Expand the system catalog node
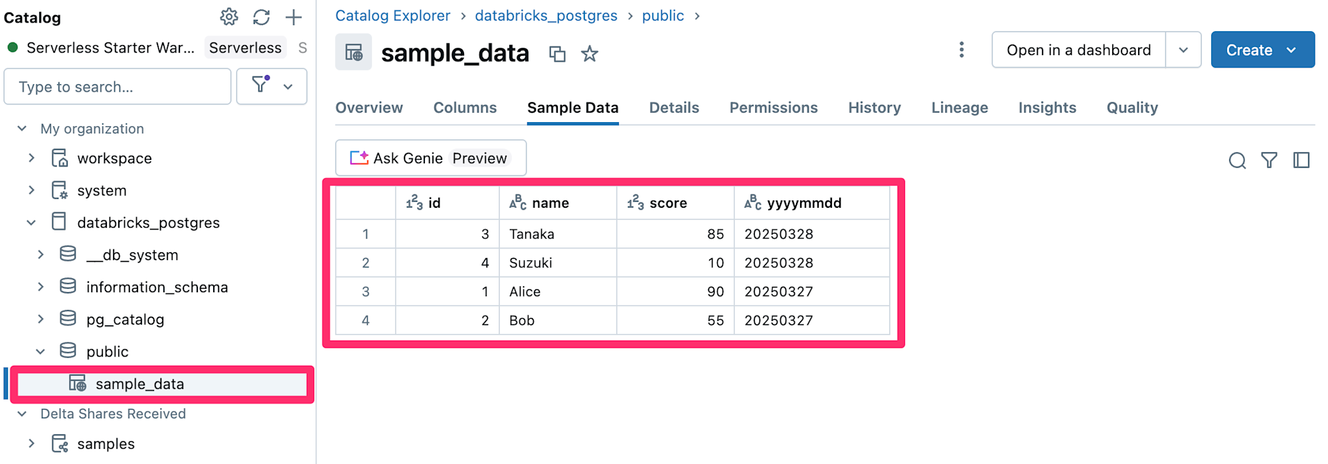Image resolution: width=1328 pixels, height=464 pixels. pyautogui.click(x=31, y=191)
